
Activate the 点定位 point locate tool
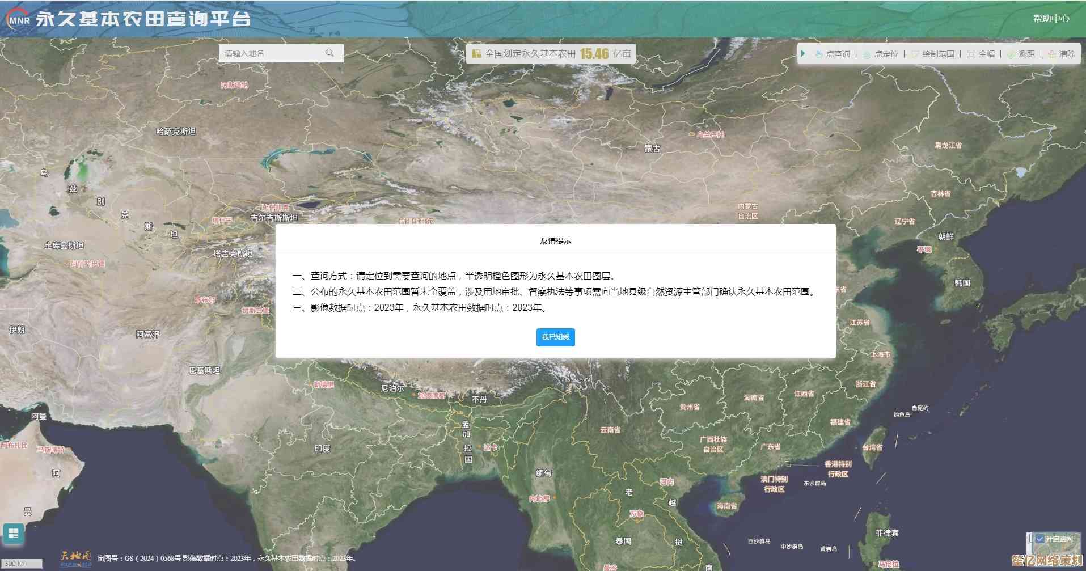pos(880,54)
